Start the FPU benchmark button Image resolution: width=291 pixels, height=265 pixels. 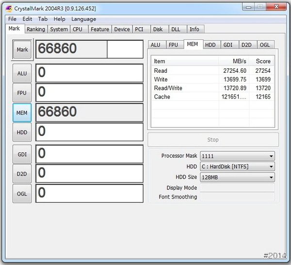point(22,93)
